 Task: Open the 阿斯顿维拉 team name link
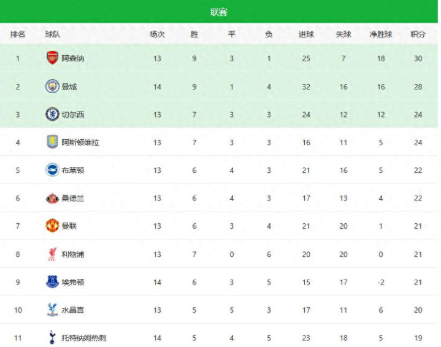pyautogui.click(x=80, y=143)
